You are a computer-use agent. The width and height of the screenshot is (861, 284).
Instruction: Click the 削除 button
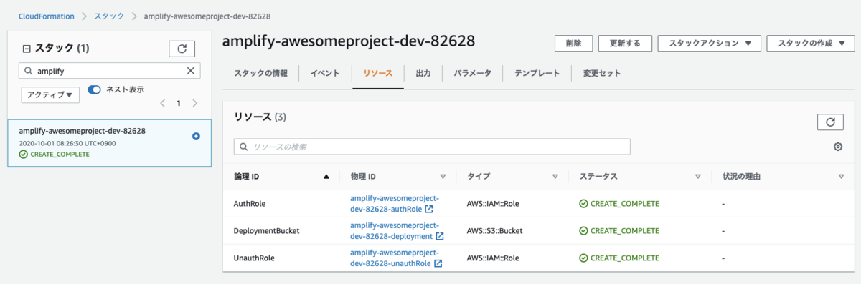[573, 43]
